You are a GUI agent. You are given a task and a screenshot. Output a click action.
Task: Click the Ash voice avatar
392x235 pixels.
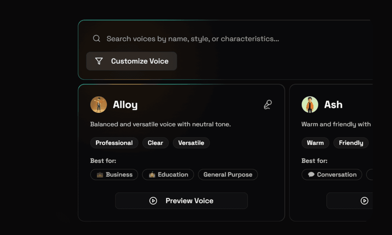point(310,105)
